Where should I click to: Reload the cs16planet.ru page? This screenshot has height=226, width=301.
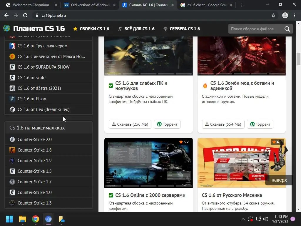point(25,15)
